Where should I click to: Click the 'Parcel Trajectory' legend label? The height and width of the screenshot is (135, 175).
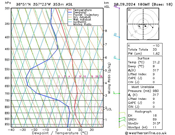tap(86, 15)
